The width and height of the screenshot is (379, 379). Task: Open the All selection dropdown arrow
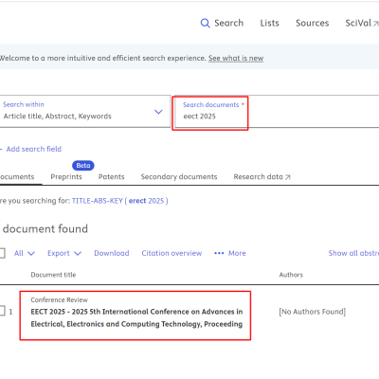click(x=31, y=253)
